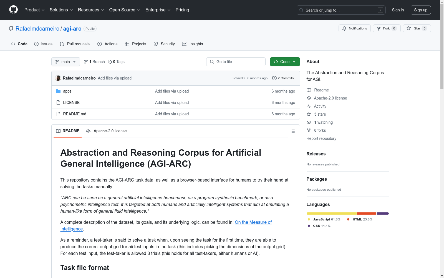This screenshot has width=444, height=278.
Task: Switch to the Security tab
Action: 164,44
